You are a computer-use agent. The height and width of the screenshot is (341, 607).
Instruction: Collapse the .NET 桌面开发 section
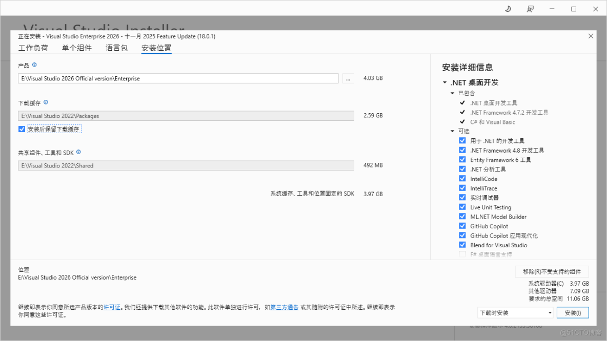click(444, 82)
